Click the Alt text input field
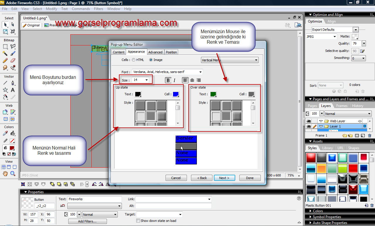Image resolution: width=375 pixels, height=226 pixels. (173, 206)
